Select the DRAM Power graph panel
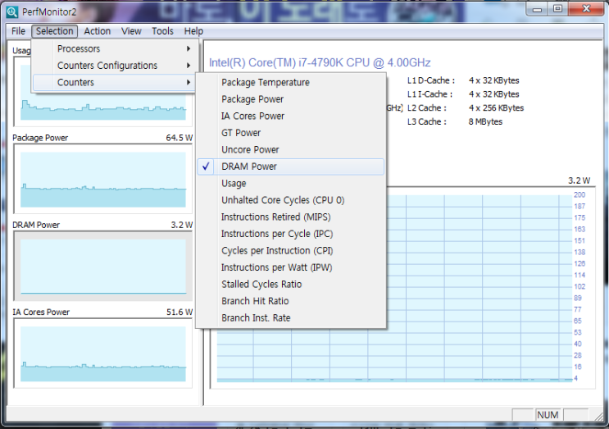This screenshot has width=609, height=429. pyautogui.click(x=103, y=267)
